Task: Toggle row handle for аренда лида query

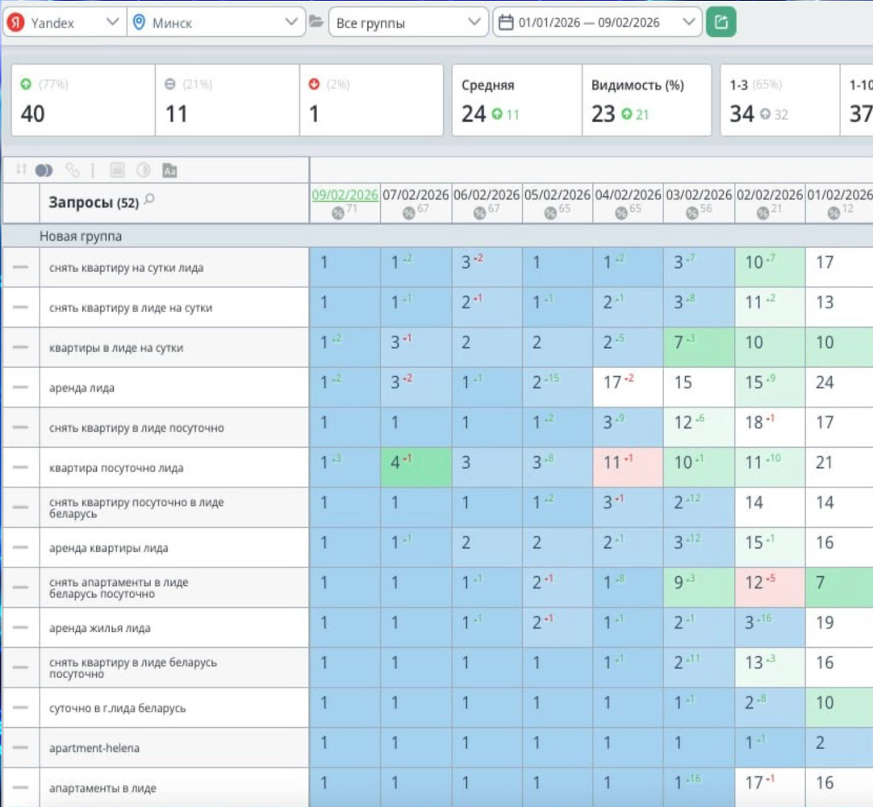Action: pyautogui.click(x=21, y=387)
